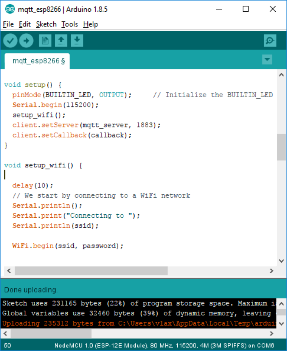Click the console vertical scrollbar up arrow
The width and height of the screenshot is (287, 351).
coord(282,304)
